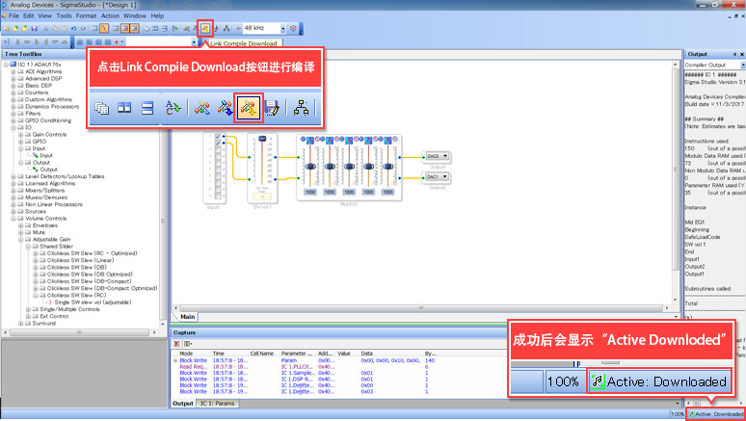Click the filter type icon of third Mid EQ1 band
Viewport: 746px width, 421px height.
click(349, 141)
